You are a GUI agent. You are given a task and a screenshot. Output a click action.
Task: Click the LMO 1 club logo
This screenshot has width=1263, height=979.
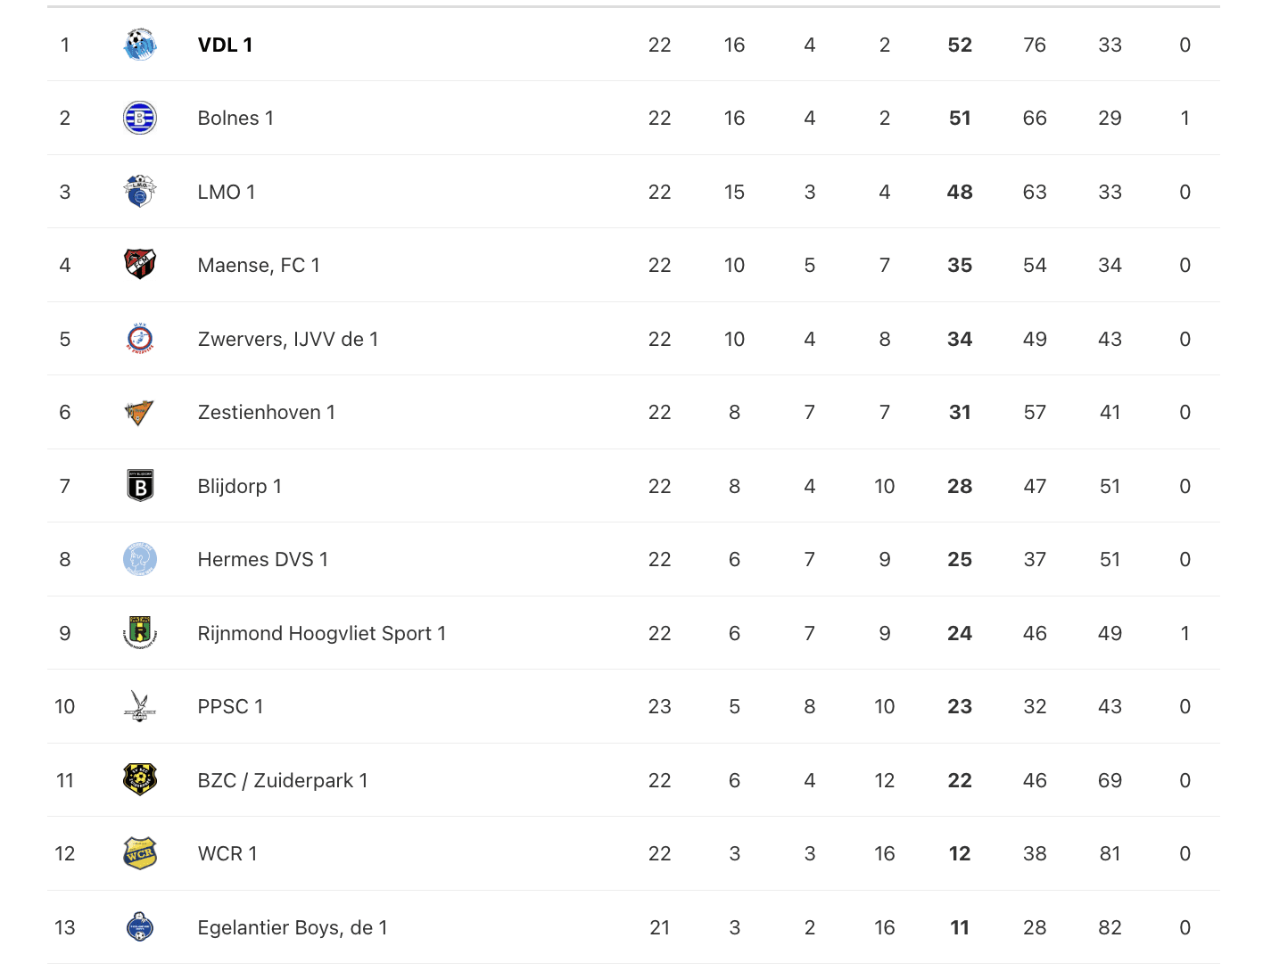(x=140, y=192)
